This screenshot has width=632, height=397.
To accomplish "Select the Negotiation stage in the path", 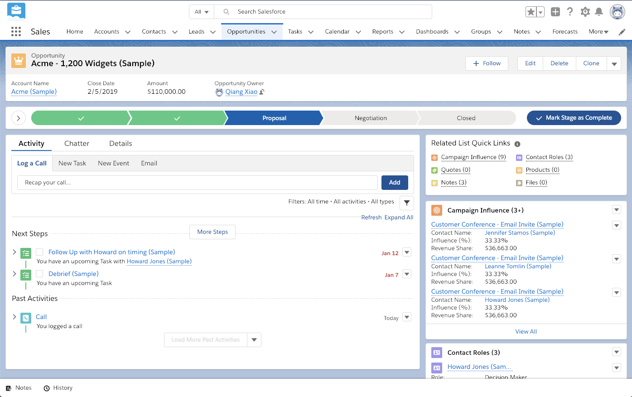I will coord(371,118).
